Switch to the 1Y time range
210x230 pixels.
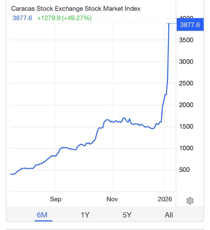click(85, 215)
